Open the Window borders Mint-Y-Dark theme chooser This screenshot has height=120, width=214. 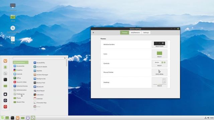click(159, 44)
